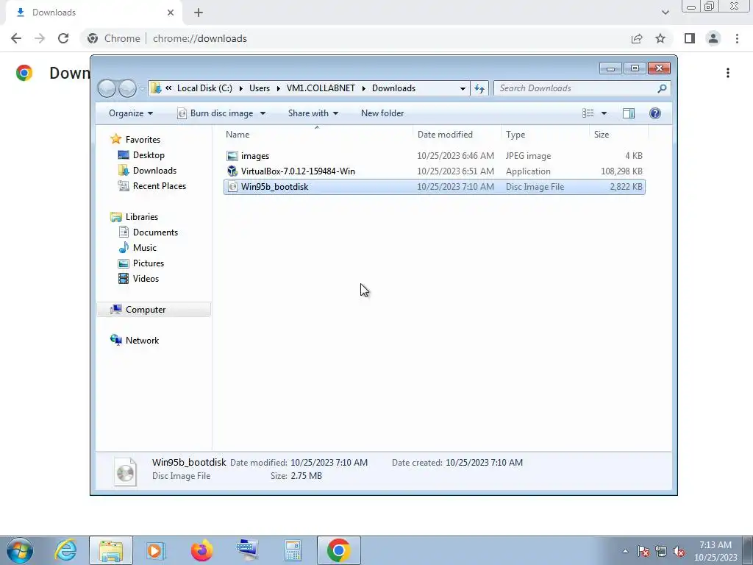Create a New folder
753x565 pixels.
tap(382, 113)
